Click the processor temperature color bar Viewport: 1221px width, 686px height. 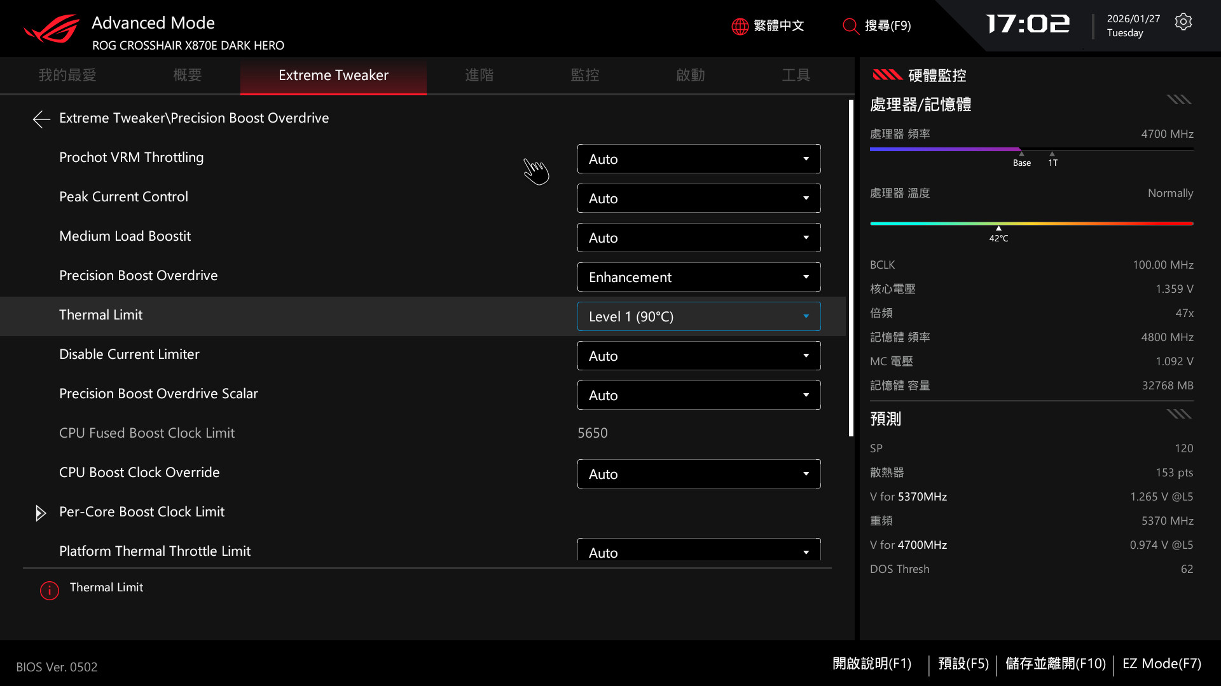tap(1031, 224)
